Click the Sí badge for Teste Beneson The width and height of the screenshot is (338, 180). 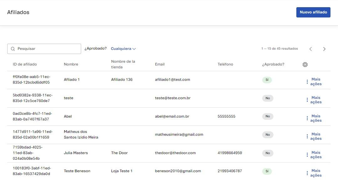coord(267,171)
